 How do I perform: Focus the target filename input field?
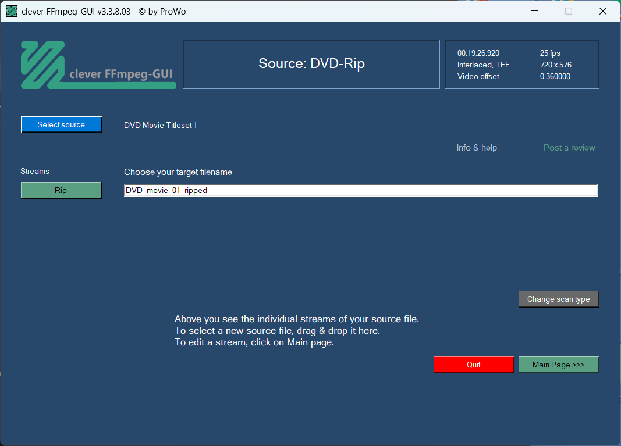tap(361, 190)
